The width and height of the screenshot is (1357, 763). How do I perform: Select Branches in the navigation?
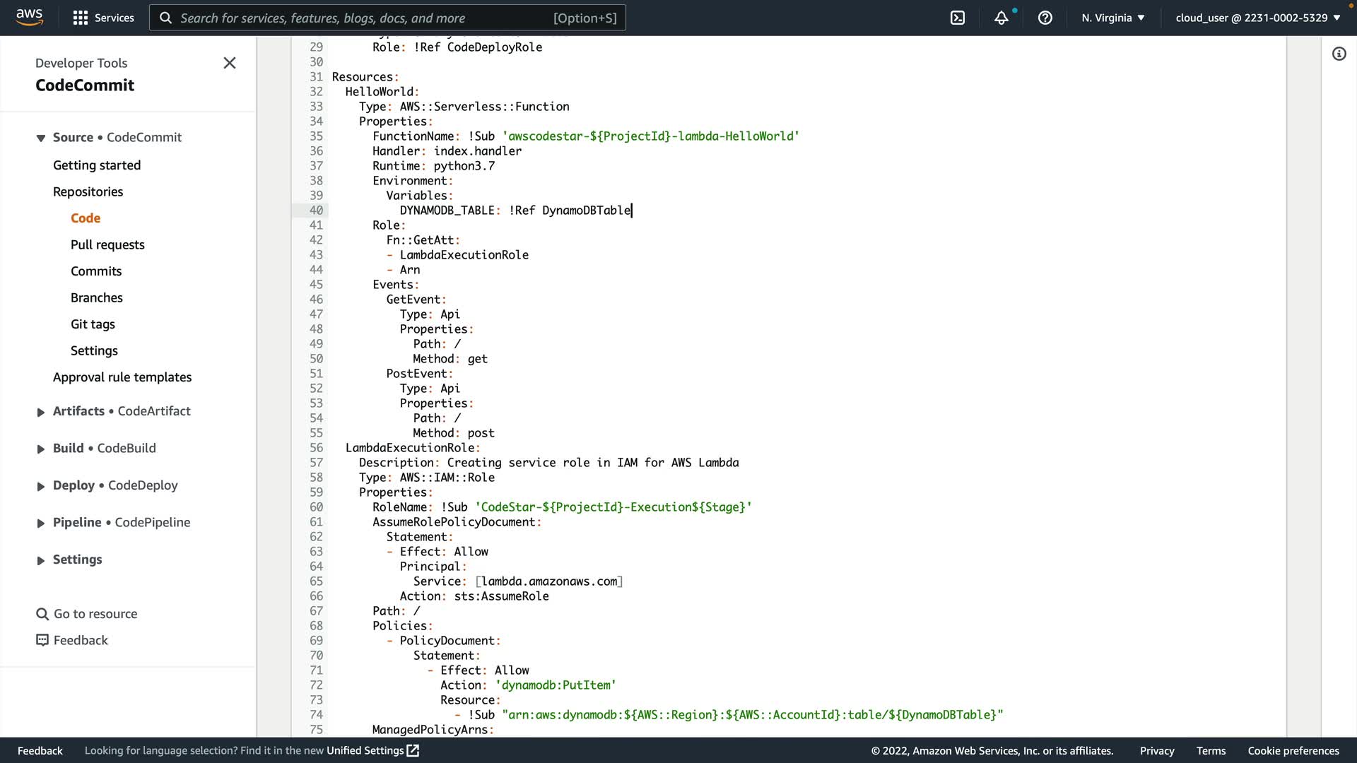pos(97,297)
